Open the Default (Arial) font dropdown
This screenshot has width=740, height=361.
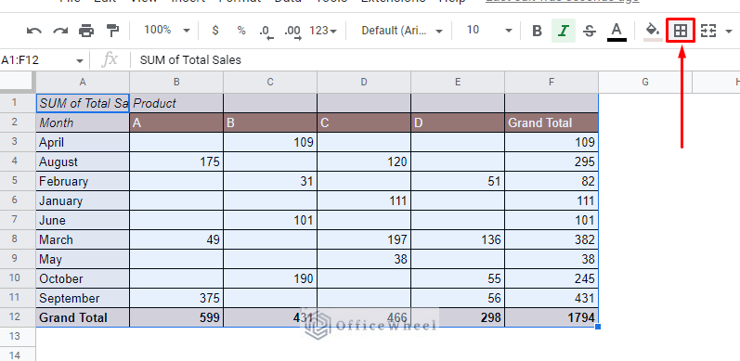coord(402,31)
